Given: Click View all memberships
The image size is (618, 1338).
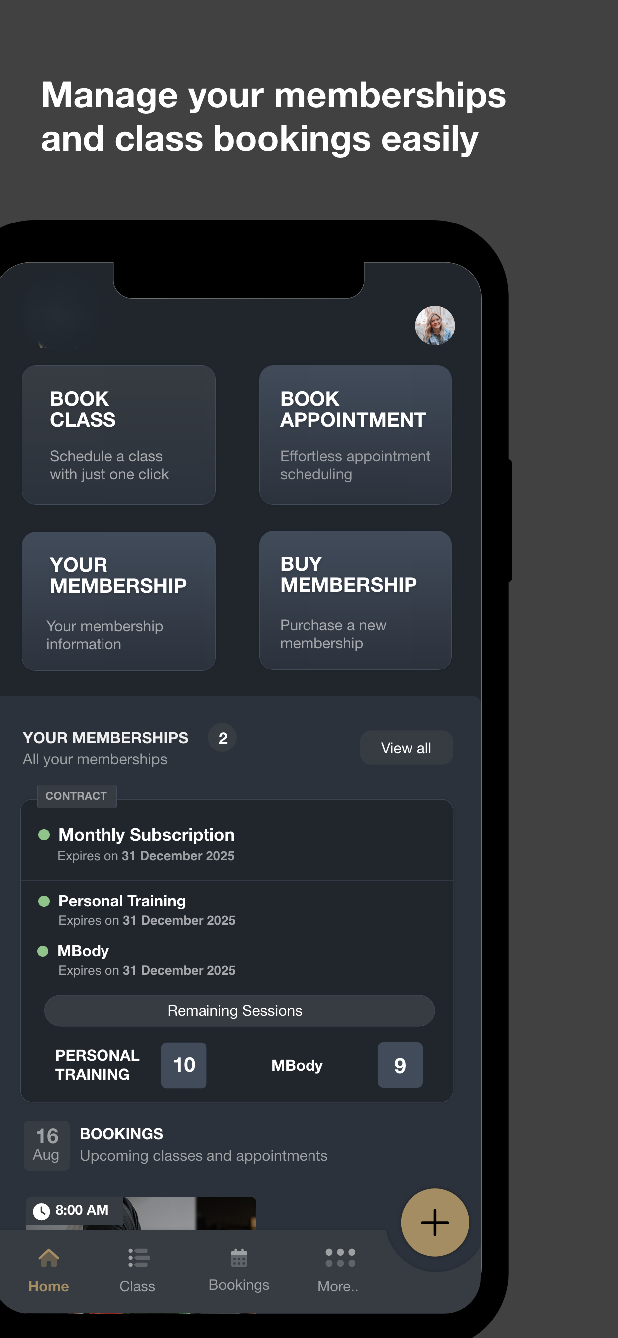Looking at the screenshot, I should coord(406,748).
